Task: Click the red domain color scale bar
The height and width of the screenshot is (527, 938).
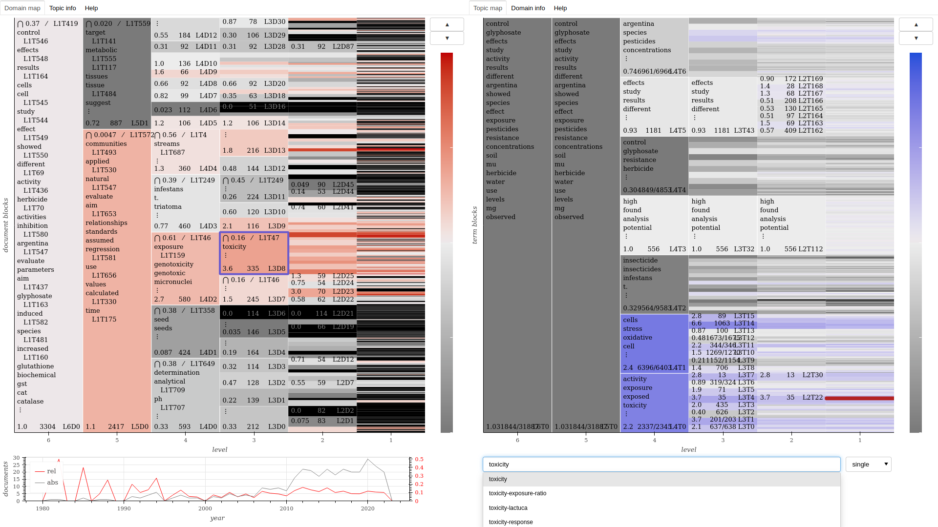Action: (x=447, y=243)
